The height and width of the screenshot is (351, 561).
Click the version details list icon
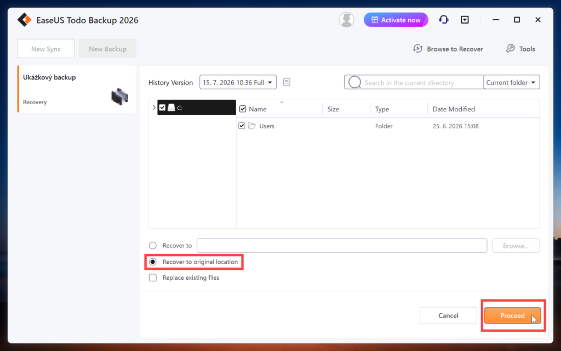pos(287,82)
